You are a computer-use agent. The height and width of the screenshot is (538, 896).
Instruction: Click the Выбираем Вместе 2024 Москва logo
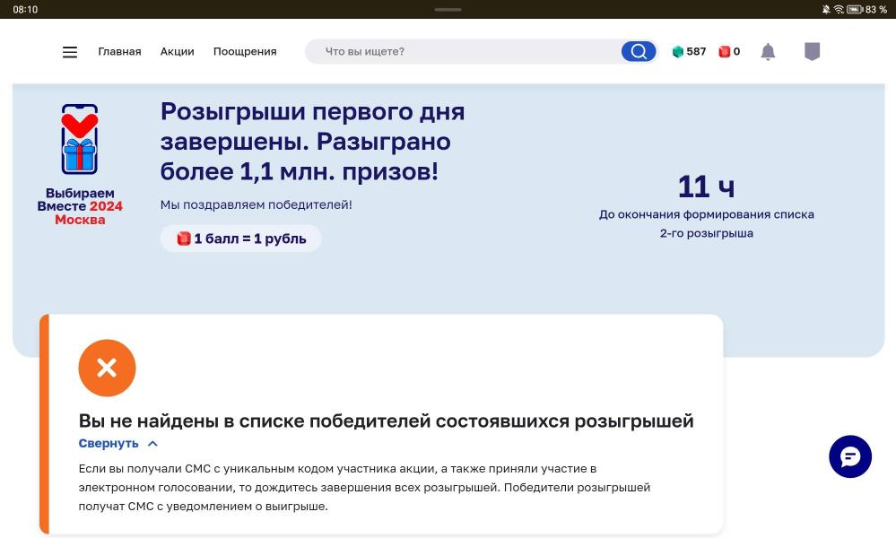coord(80,164)
